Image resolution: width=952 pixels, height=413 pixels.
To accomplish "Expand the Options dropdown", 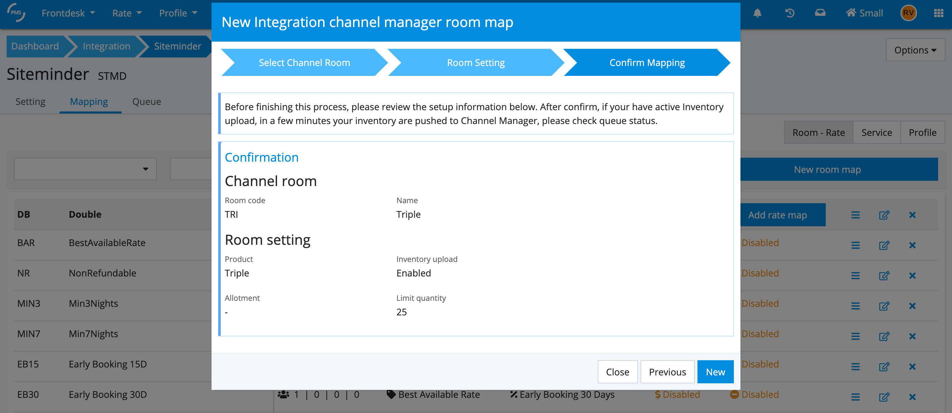I will (x=915, y=50).
